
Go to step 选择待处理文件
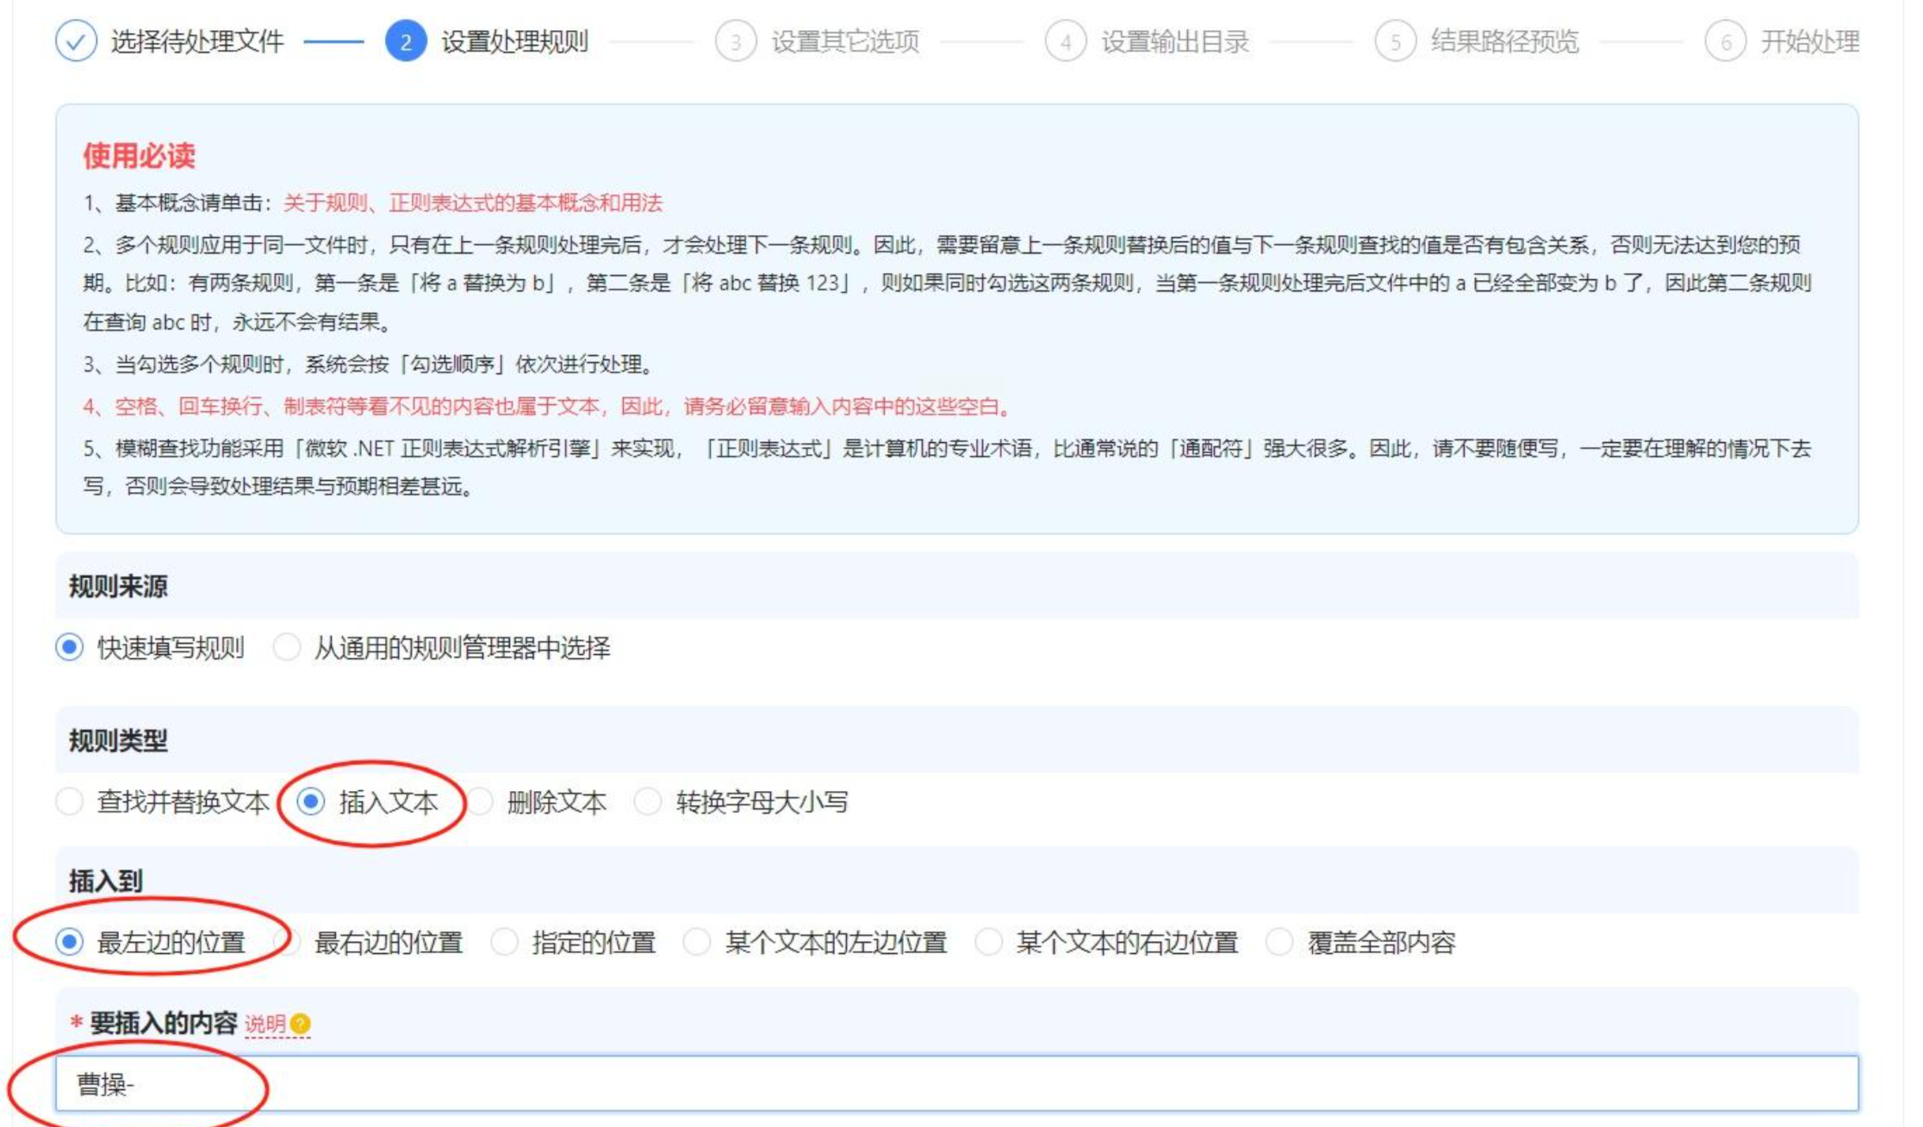pyautogui.click(x=197, y=40)
